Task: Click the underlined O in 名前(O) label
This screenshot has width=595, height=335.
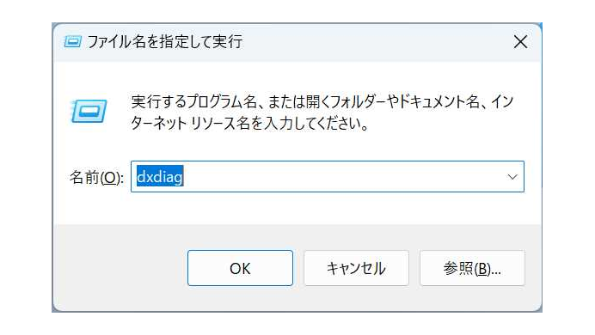Action: point(110,177)
